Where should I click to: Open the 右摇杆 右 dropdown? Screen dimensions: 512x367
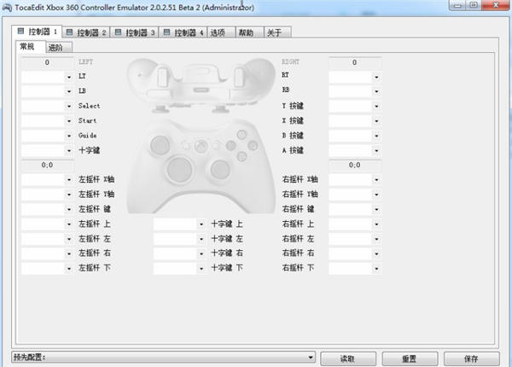pos(355,253)
